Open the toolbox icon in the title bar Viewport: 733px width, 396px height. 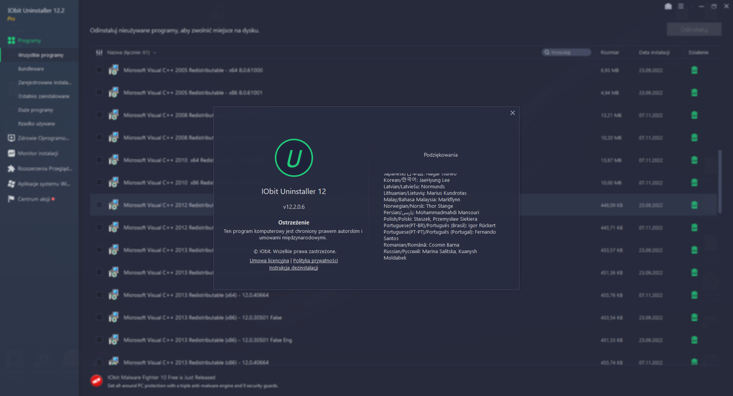tap(668, 6)
